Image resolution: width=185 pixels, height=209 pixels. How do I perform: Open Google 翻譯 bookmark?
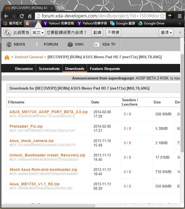tap(123, 23)
